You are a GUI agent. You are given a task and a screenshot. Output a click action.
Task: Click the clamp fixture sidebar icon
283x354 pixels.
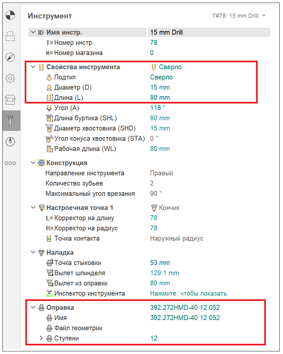pos(11,100)
